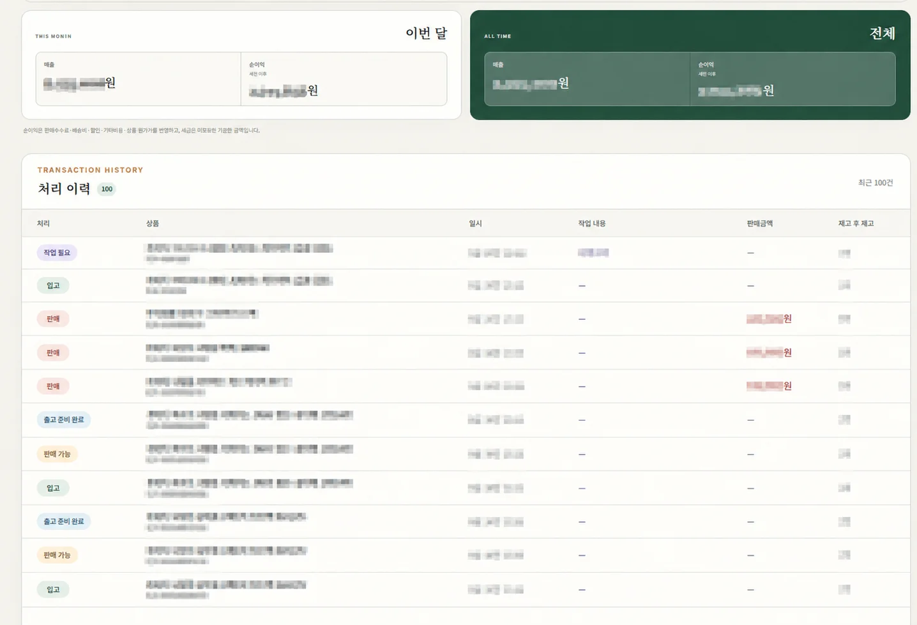This screenshot has height=625, width=917.
Task: Click the THIS MONTH label
Action: pyautogui.click(x=54, y=36)
